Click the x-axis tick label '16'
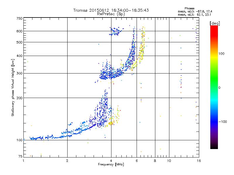This screenshot has width=234, height=175. 199,161
